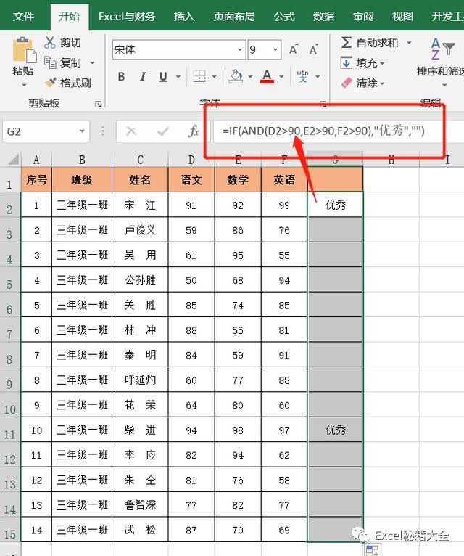Click the AutoSum (自动求和) sigma icon
This screenshot has height=556, width=464.
pyautogui.click(x=347, y=43)
